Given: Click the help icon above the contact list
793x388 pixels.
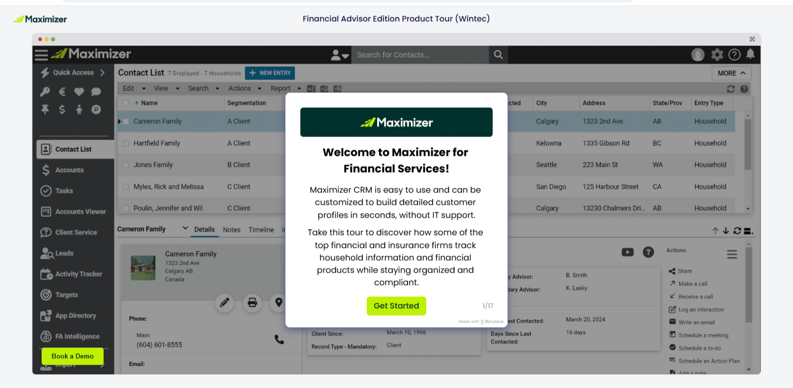Looking at the screenshot, I should click(744, 89).
